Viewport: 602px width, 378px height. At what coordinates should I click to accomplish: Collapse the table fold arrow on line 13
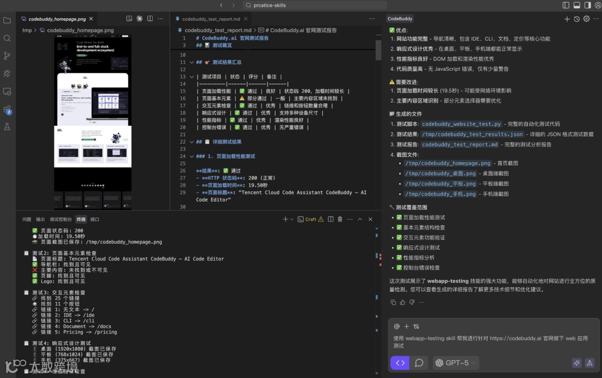[x=192, y=77]
